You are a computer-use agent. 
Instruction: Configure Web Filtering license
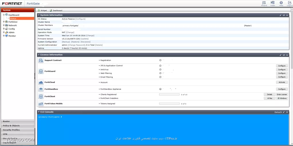(x=282, y=73)
